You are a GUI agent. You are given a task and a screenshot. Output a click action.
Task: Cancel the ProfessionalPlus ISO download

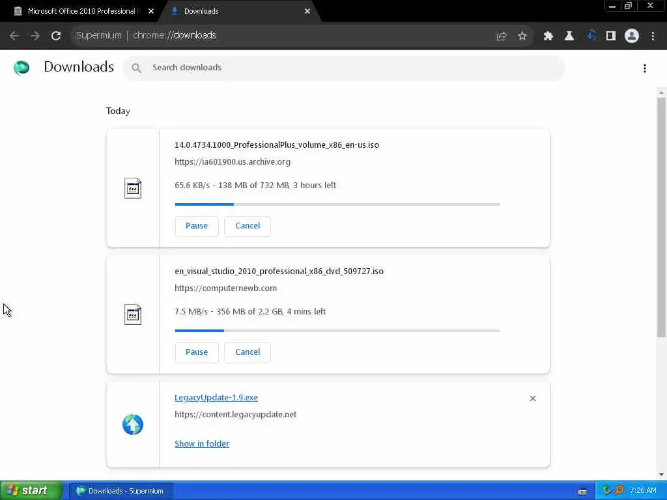(248, 226)
